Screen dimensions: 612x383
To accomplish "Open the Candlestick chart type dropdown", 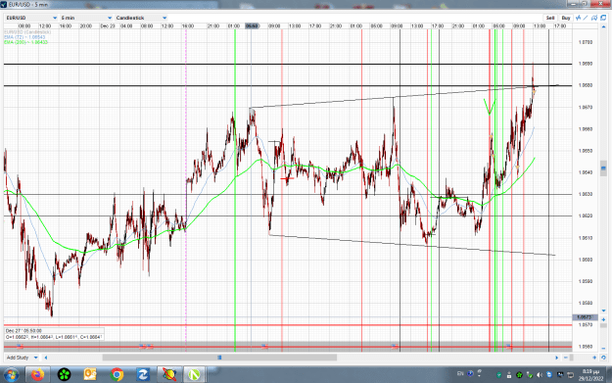I will point(141,18).
